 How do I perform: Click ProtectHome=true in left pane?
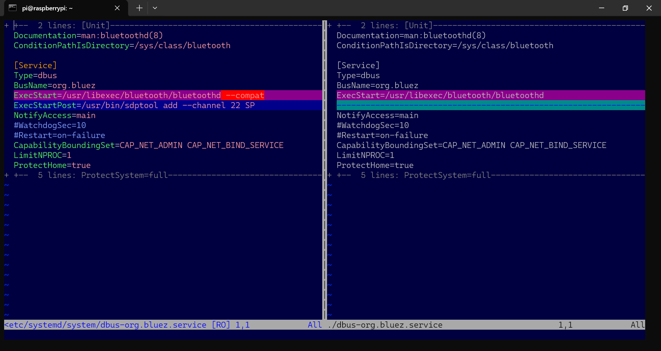click(52, 165)
